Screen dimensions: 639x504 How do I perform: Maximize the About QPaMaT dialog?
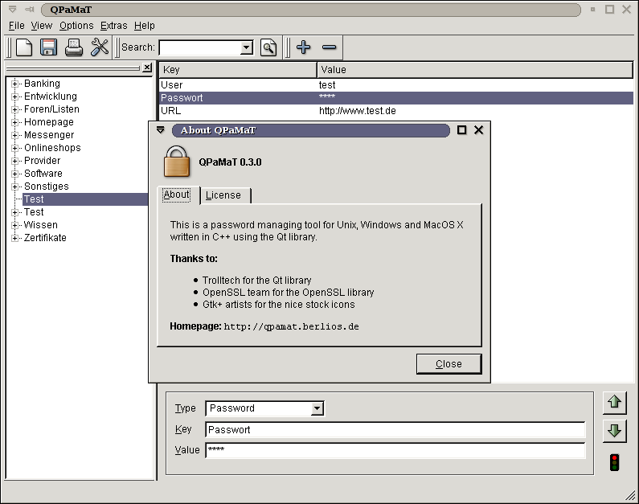coord(461,130)
